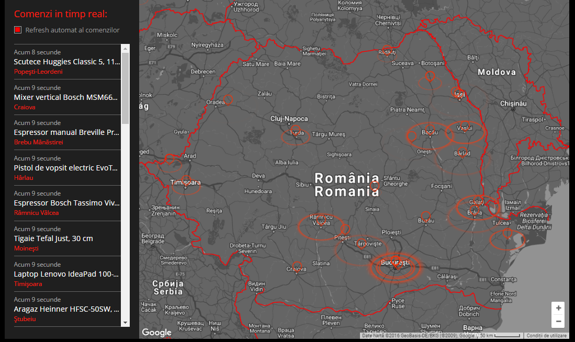The width and height of the screenshot is (575, 342).
Task: Click the Arad area order marker
Action: pyautogui.click(x=170, y=159)
